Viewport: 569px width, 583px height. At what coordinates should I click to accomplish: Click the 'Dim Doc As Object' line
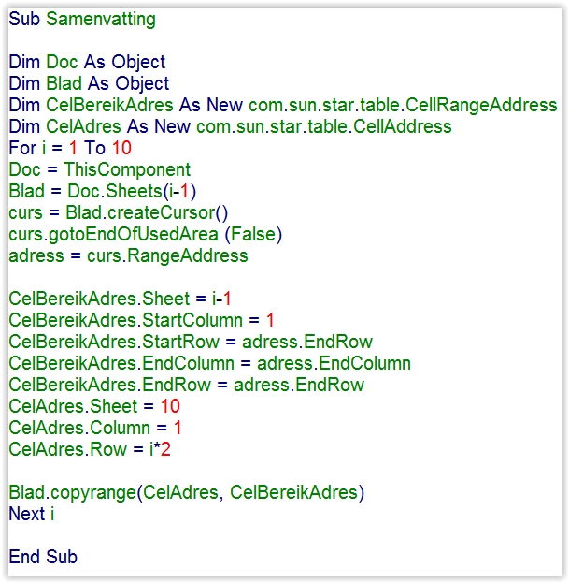pyautogui.click(x=87, y=62)
